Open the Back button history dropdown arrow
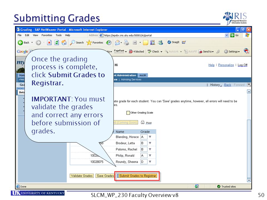The image size is (267, 200). pos(32,42)
